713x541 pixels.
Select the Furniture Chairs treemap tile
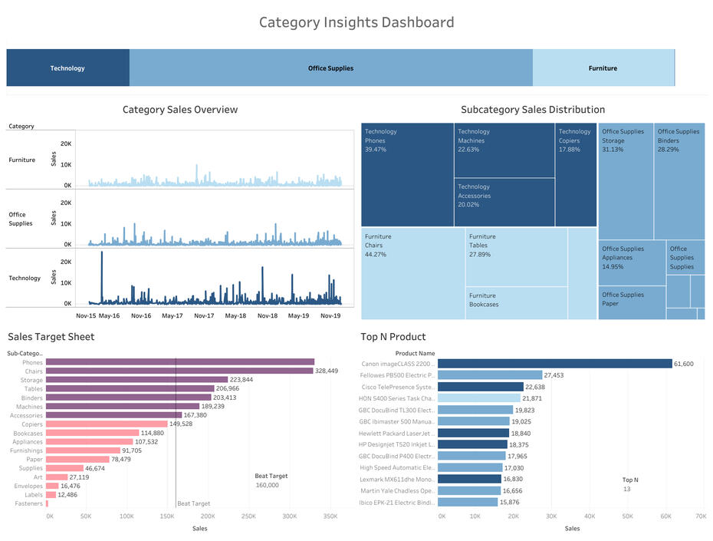(x=412, y=273)
